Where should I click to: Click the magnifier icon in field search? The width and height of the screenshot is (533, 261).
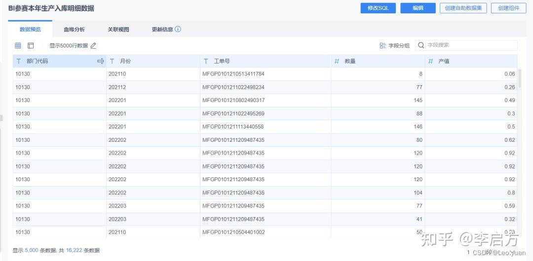point(421,45)
